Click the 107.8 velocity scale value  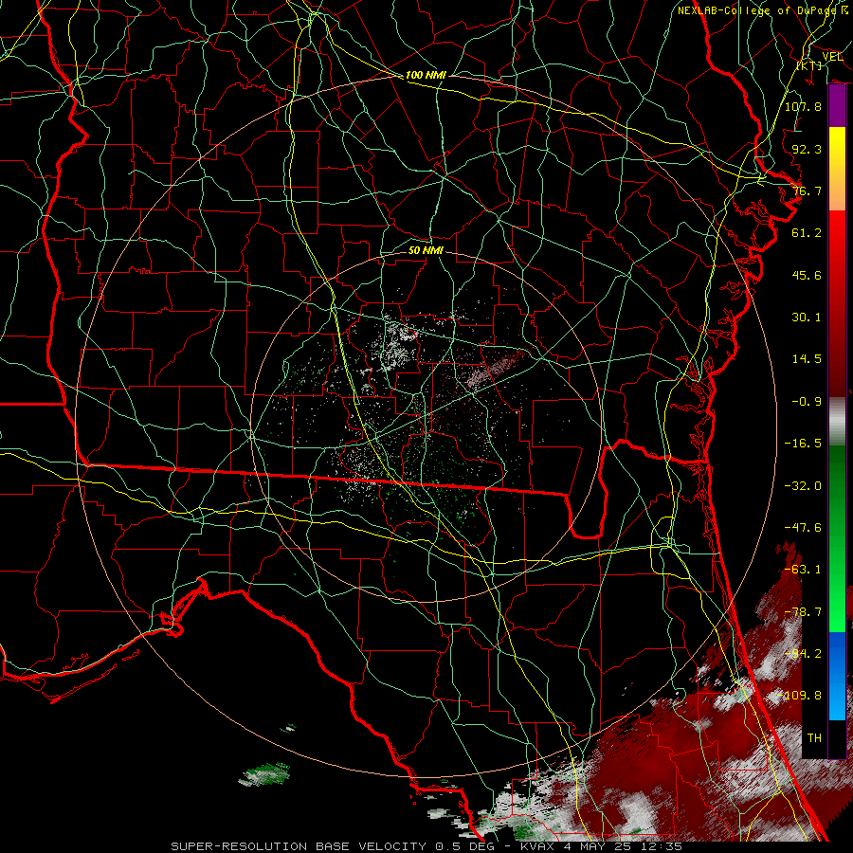click(803, 106)
